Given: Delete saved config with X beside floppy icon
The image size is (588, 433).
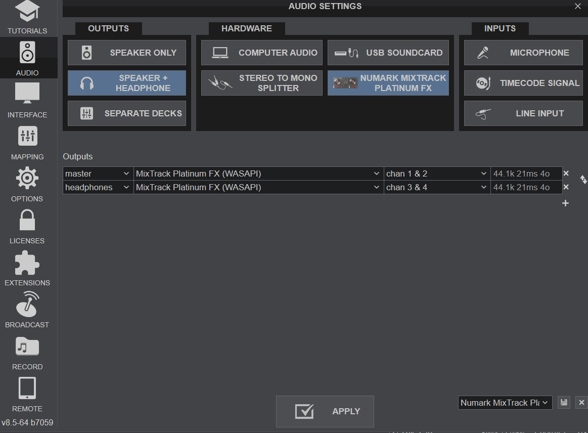Looking at the screenshot, I should (x=581, y=402).
